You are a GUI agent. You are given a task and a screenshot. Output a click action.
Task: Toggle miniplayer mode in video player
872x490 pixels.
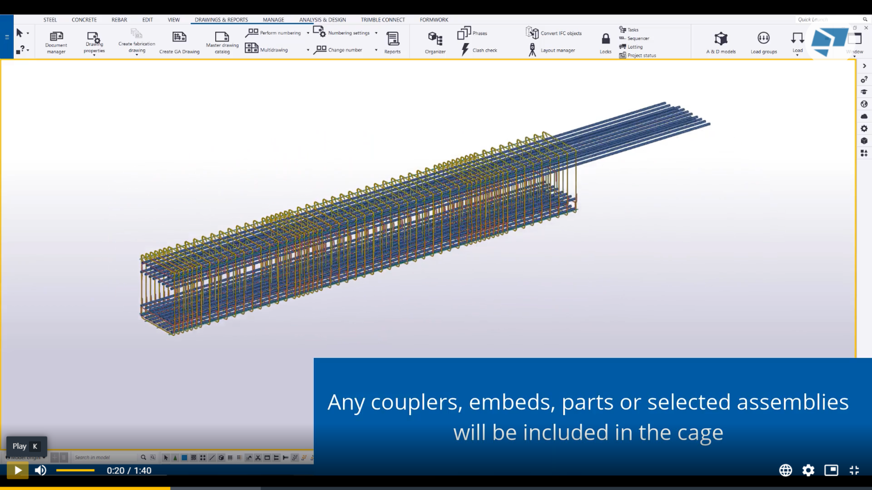[831, 470]
